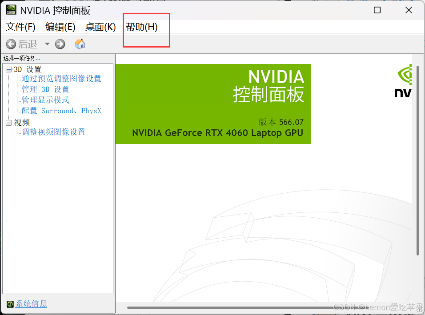Screen dimensions: 425x315
Task: Go to the home page icon
Action: tap(80, 44)
